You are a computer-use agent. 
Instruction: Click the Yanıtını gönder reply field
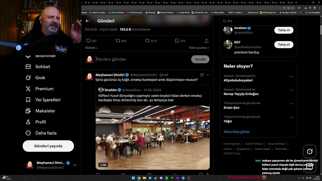click(x=142, y=59)
